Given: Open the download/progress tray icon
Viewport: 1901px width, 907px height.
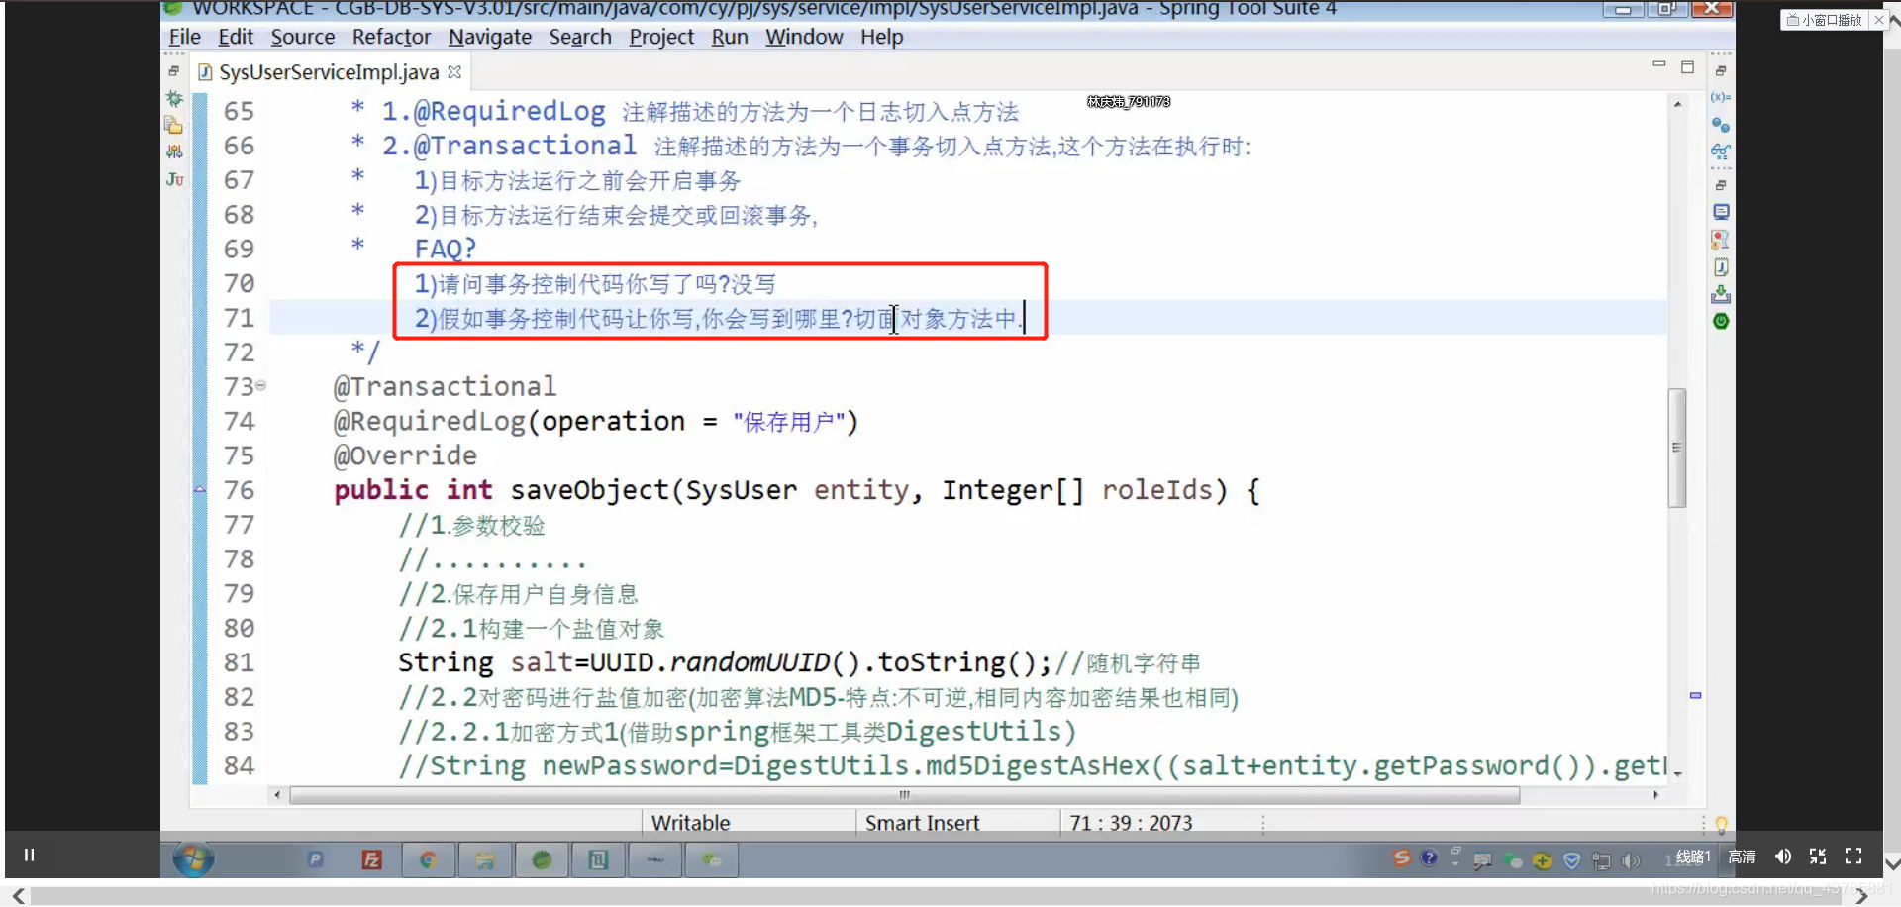Looking at the screenshot, I should click(1721, 294).
